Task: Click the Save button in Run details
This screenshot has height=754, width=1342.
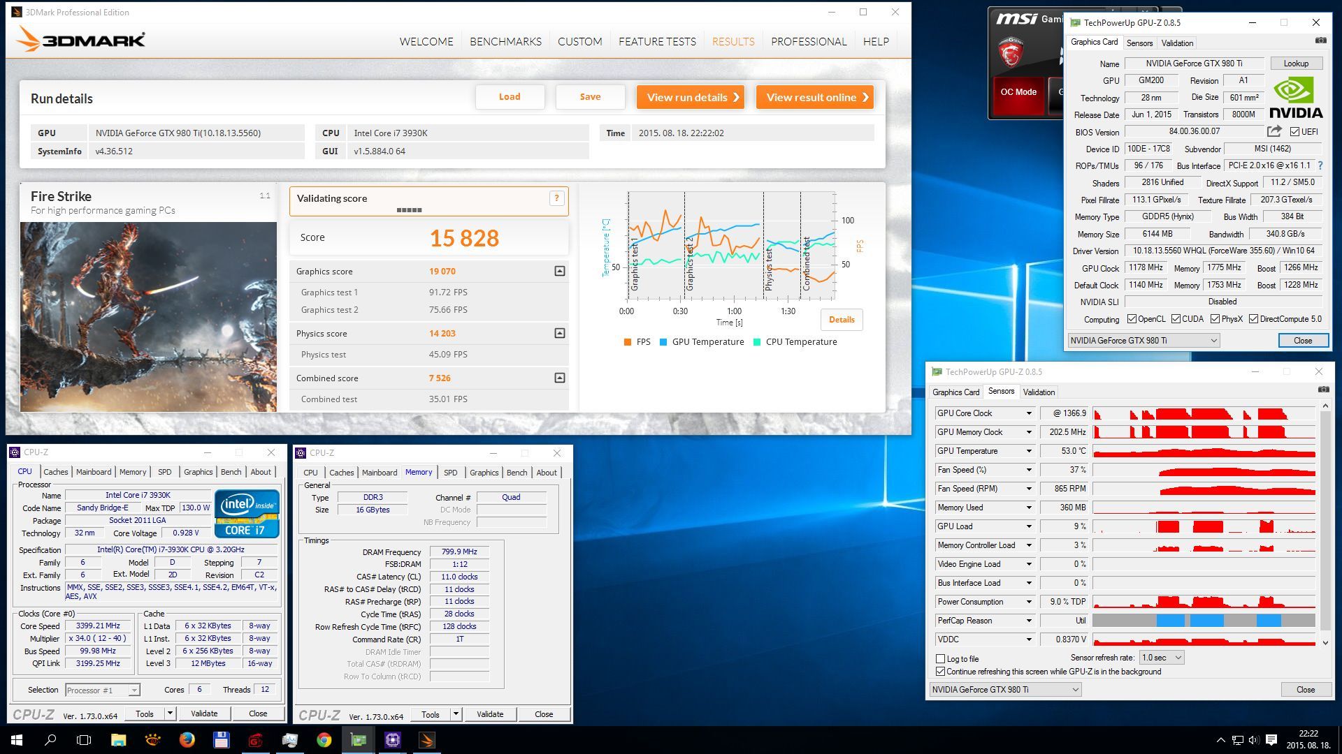Action: [x=590, y=96]
